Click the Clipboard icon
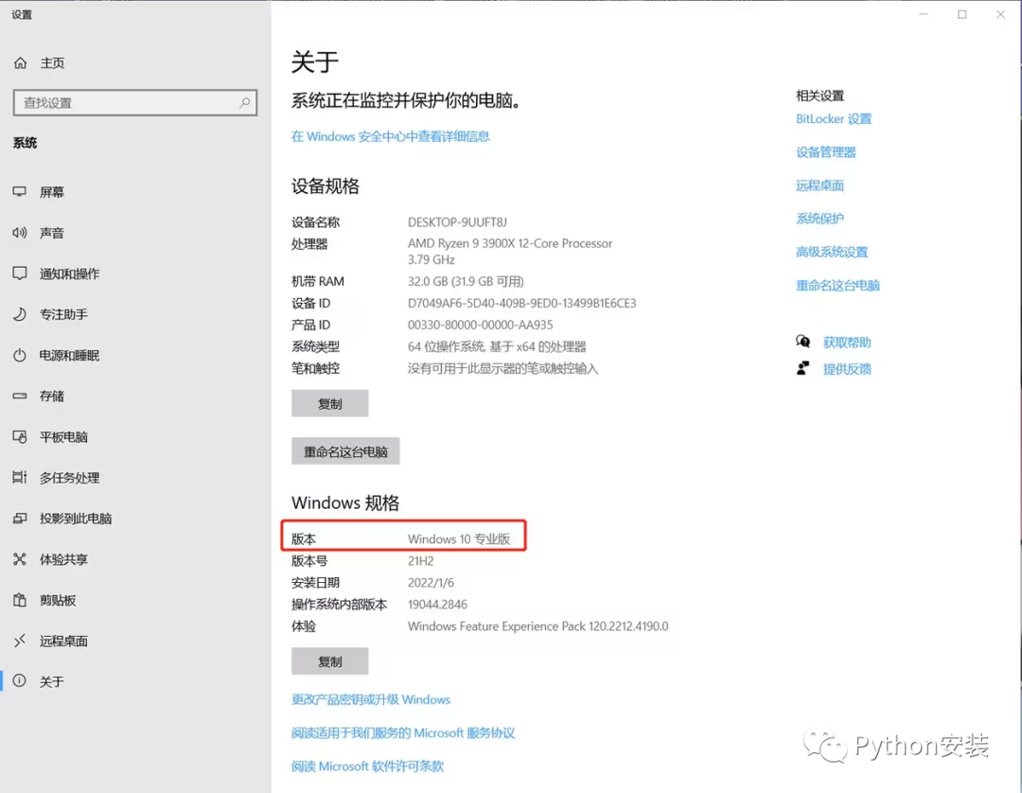1022x793 pixels. click(x=20, y=600)
